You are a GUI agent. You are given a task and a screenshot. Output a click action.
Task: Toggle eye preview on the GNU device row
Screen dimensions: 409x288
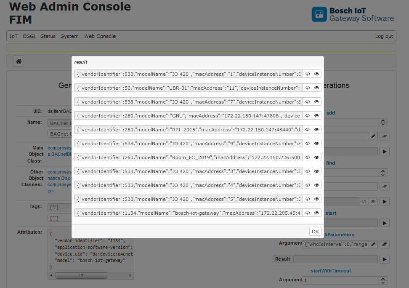316,115
